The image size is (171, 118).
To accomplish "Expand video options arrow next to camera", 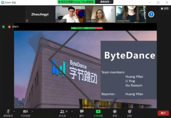I will (32, 112).
